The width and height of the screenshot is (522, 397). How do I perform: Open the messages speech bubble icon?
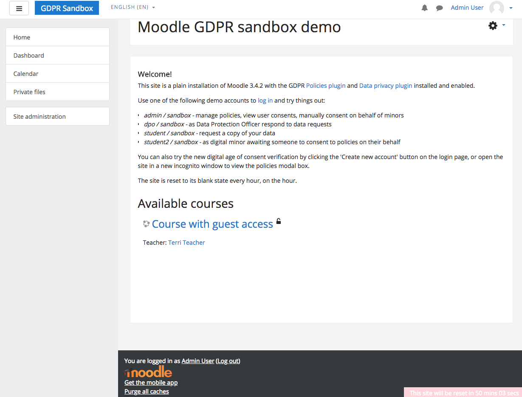[x=440, y=8]
